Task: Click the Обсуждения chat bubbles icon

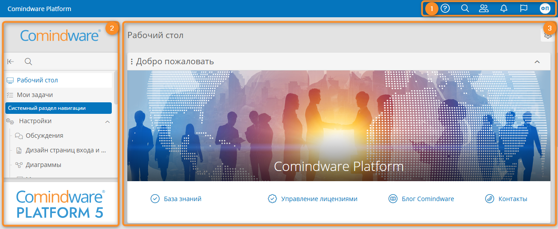Action: point(19,136)
